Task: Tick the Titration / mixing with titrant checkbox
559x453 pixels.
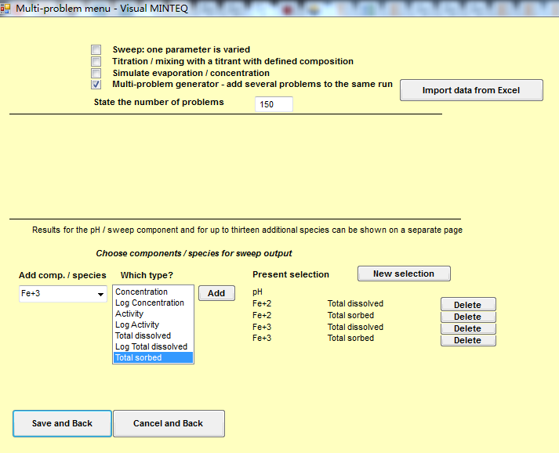Action: (x=96, y=61)
